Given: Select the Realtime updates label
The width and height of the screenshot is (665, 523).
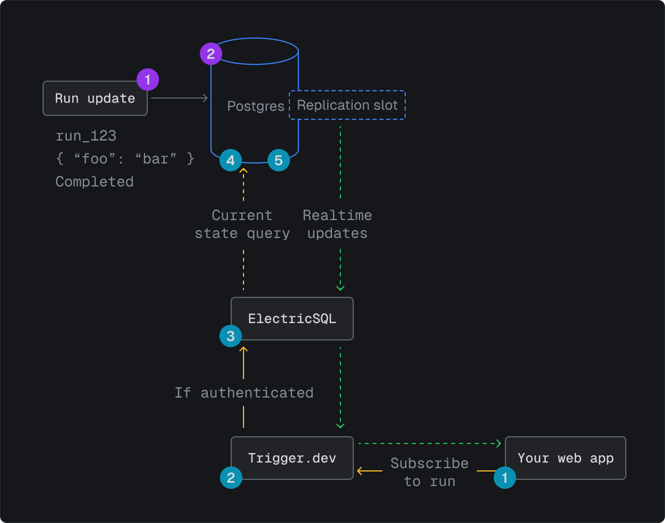Looking at the screenshot, I should (x=337, y=225).
